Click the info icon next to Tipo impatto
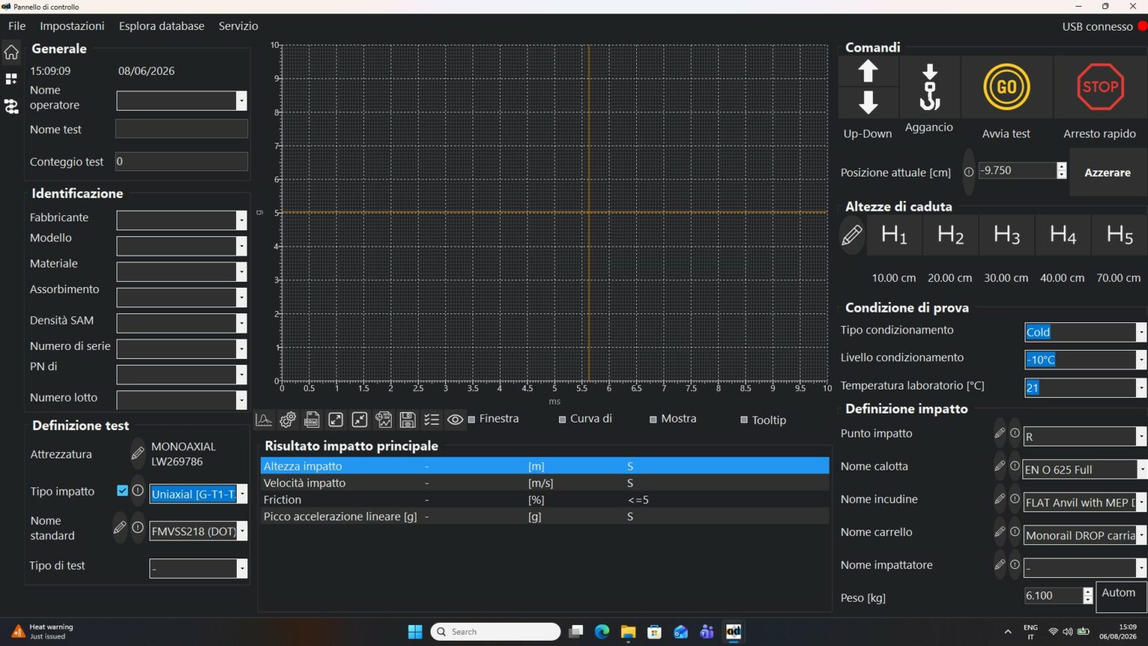 coord(138,490)
